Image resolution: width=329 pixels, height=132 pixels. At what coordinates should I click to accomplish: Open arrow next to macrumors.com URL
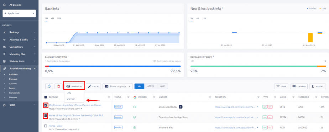(x=81, y=109)
